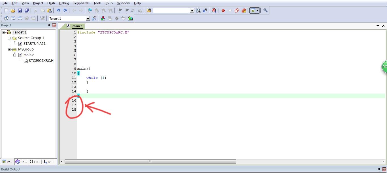Open Manage Run-Time Environment
The height and width of the screenshot is (173, 387).
(x=117, y=18)
